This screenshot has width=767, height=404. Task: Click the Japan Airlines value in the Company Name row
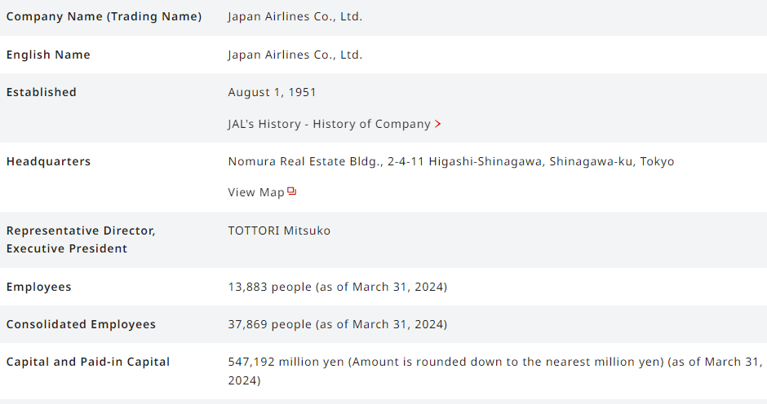click(x=295, y=17)
